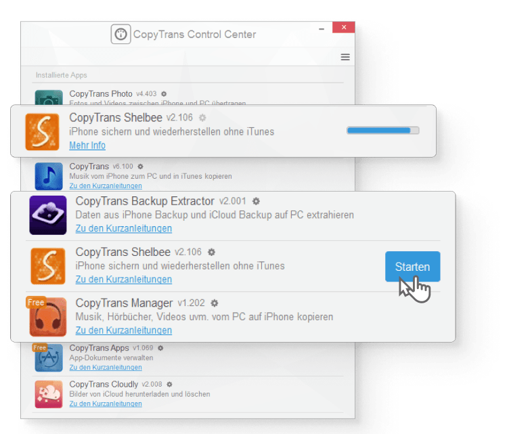
Task: Open Kurzanleitungen link under CopyTrans Apps
Action: (106, 368)
